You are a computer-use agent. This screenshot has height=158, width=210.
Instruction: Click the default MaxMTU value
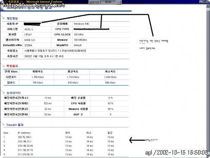click(x=78, y=45)
